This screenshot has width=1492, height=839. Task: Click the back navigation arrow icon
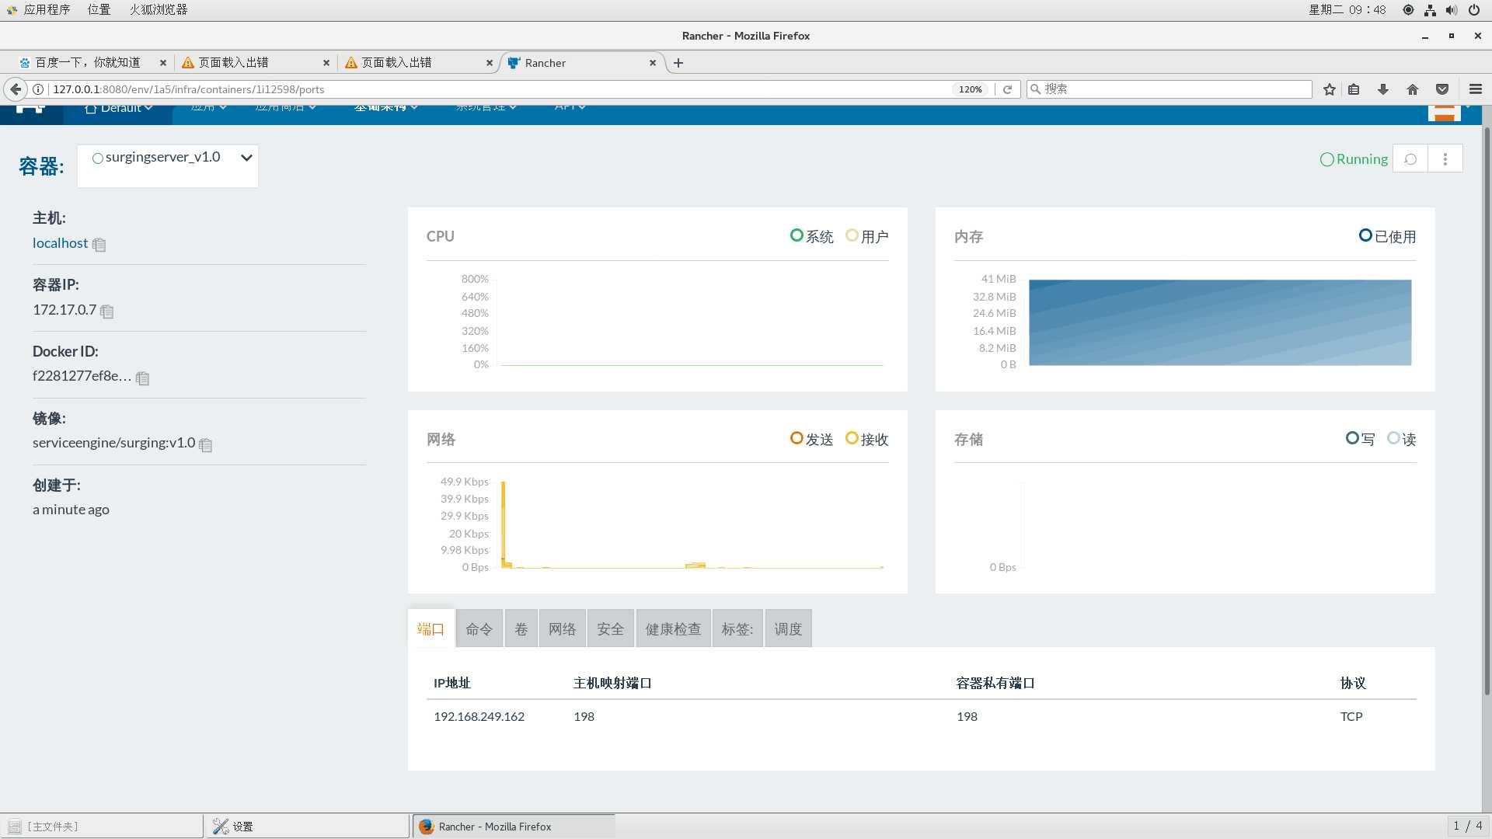14,89
